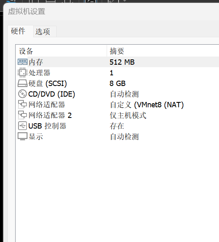Click 自动检测 in the CD/DVD row

(124, 94)
